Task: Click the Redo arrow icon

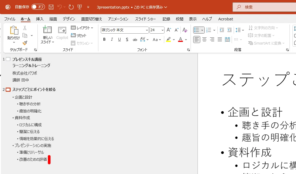Action: 71,7
